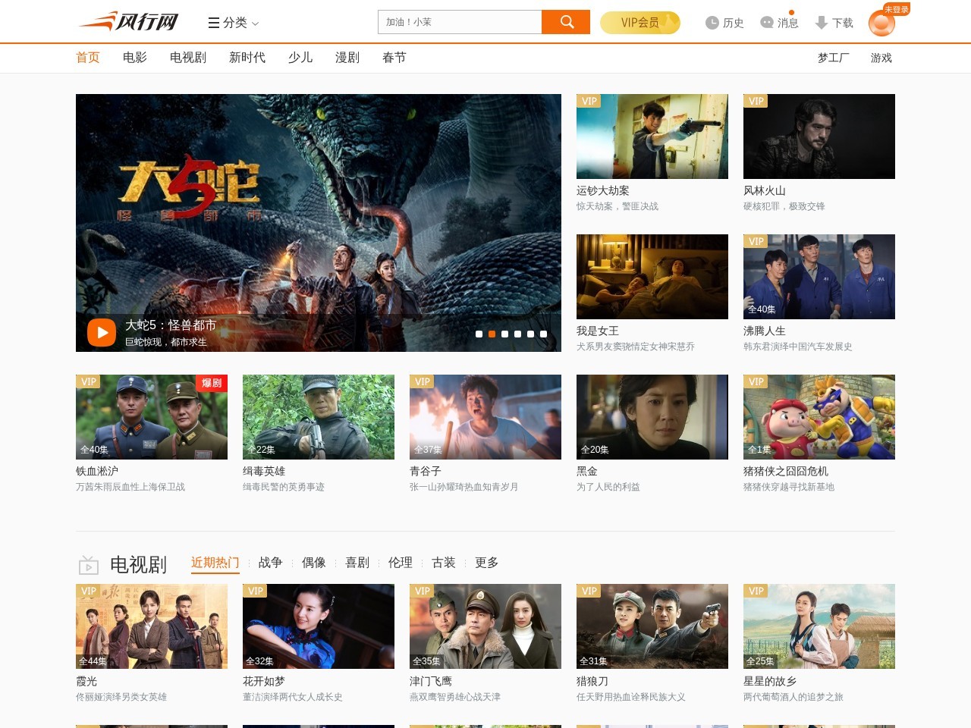Click the search input field
Screen dimensions: 971x728
click(459, 22)
